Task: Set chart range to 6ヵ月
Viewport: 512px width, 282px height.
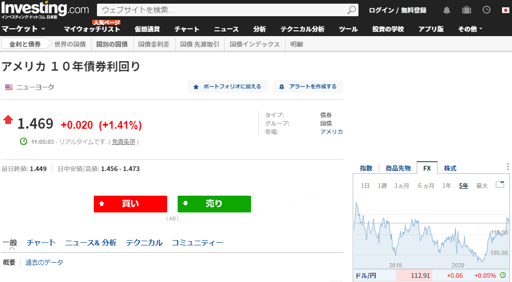Action: [426, 186]
